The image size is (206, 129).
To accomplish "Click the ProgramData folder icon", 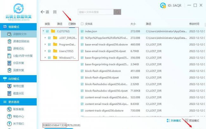I will click(x=55, y=44).
